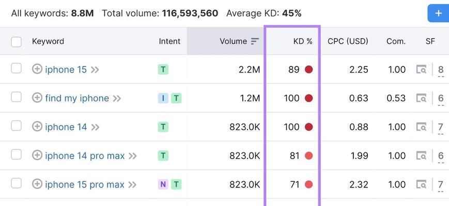Viewport: 449px width, 206px height.
Task: Click volume value 1.2M
Action: coord(250,98)
